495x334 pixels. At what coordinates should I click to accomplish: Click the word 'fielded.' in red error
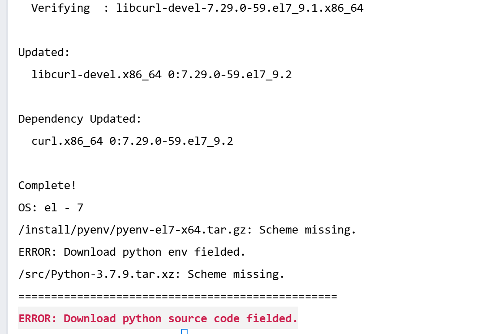click(272, 318)
